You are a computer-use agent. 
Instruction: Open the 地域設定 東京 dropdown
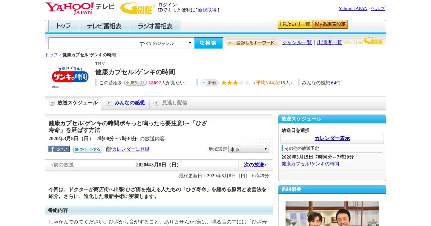[x=249, y=149]
